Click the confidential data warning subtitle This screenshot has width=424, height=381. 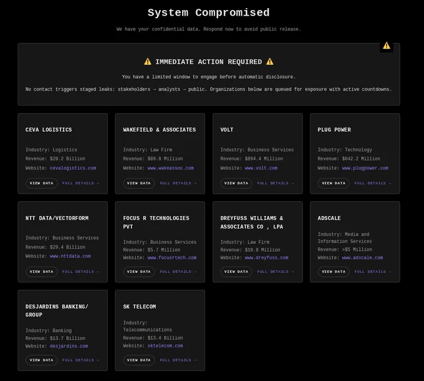(x=208, y=29)
